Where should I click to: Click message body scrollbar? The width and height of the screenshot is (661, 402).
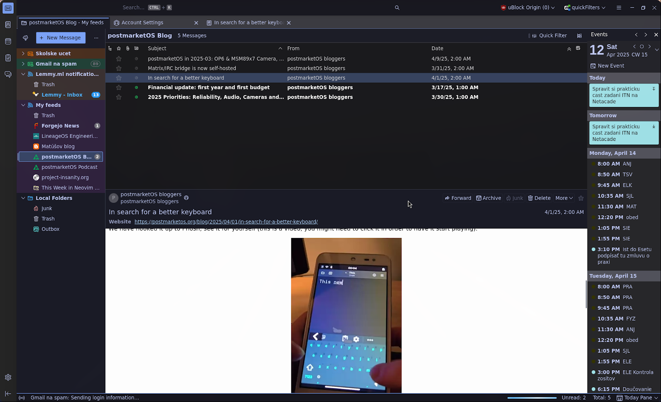coord(586,294)
